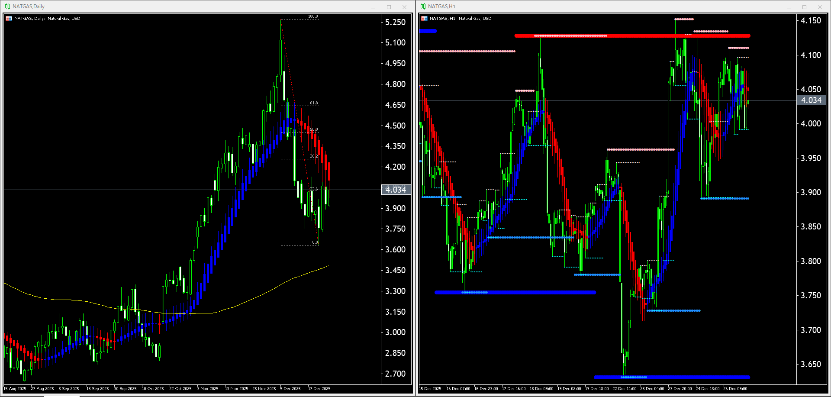The height and width of the screenshot is (397, 831).
Task: Click the 3.300 price on Daily scale
Action: tap(396, 291)
